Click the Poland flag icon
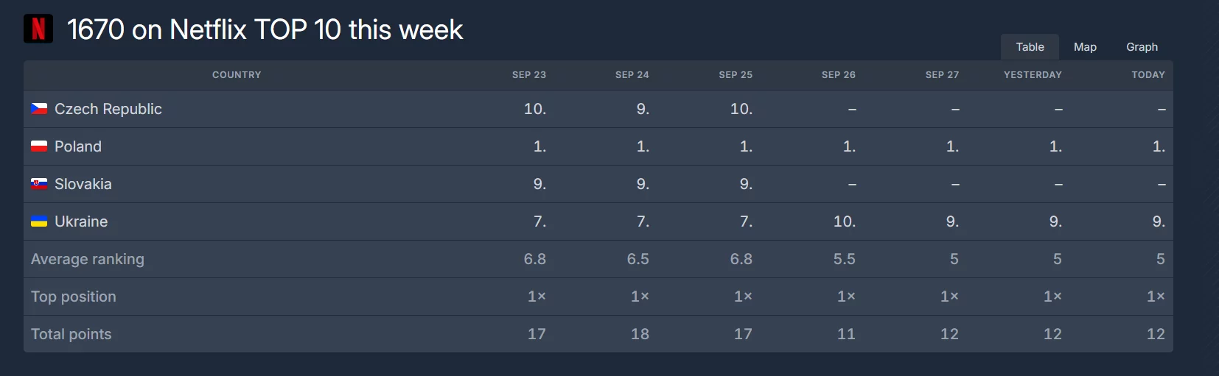1219x376 pixels. [x=39, y=146]
